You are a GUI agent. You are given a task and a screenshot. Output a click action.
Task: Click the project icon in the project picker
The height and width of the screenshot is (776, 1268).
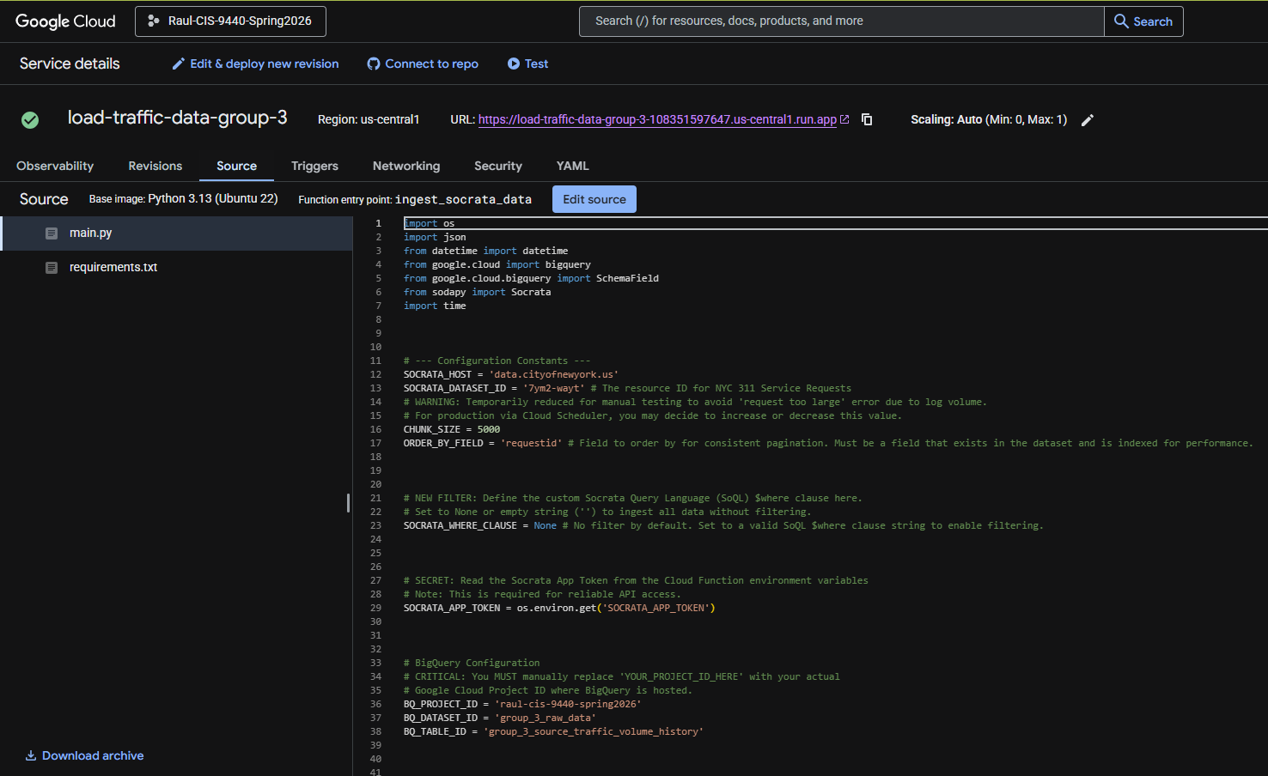(154, 21)
